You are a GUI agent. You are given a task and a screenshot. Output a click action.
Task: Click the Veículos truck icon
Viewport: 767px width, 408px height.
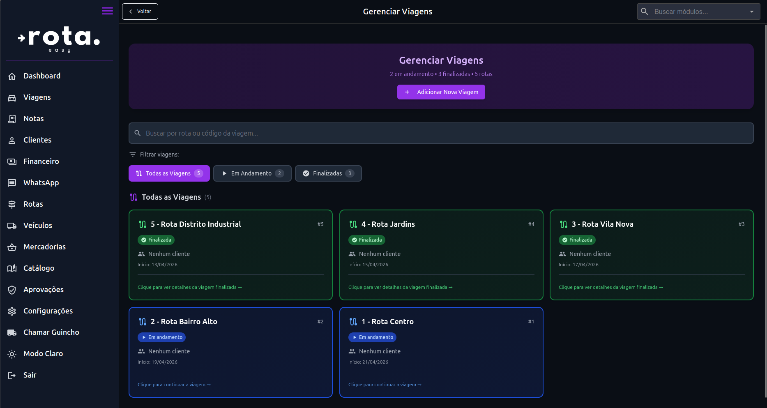12,226
